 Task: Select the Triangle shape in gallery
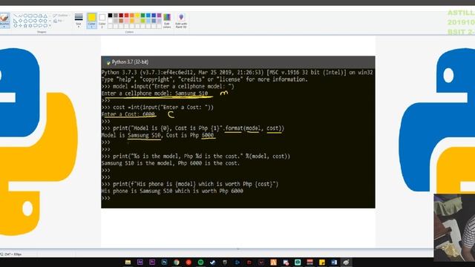[45, 16]
